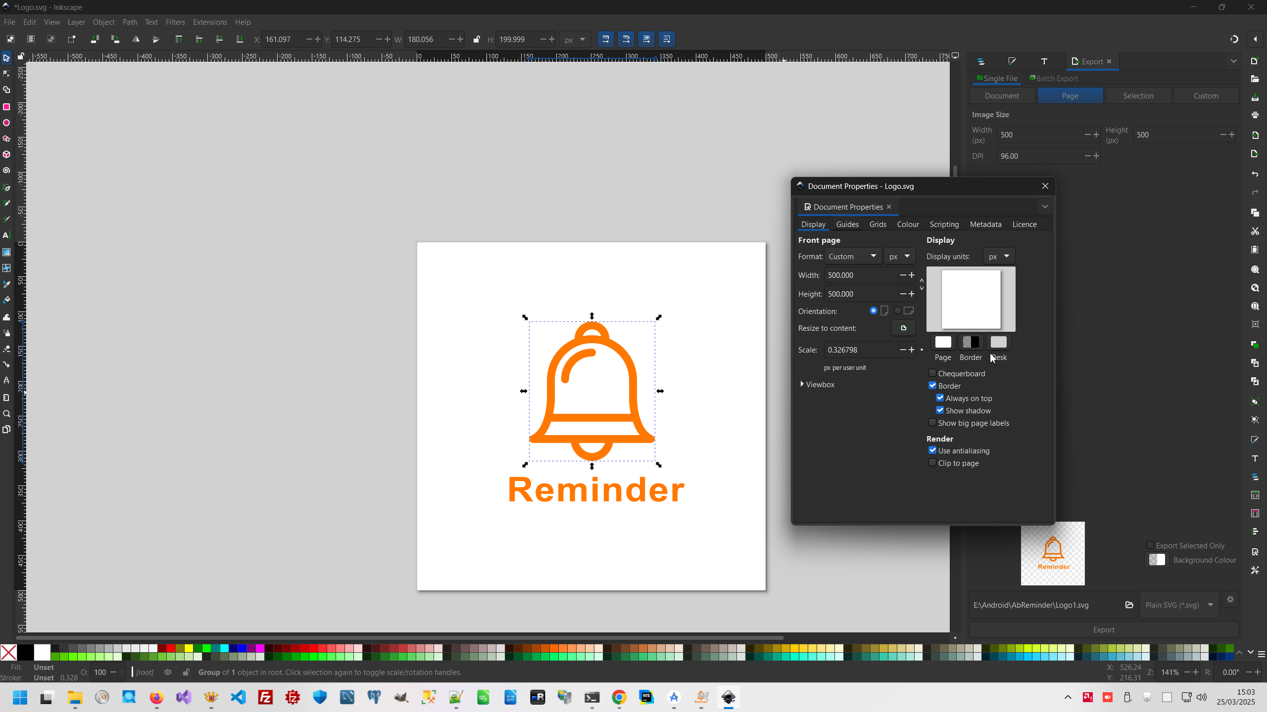Select the Text tool in toolbox
This screenshot has width=1267, height=712.
pos(6,235)
